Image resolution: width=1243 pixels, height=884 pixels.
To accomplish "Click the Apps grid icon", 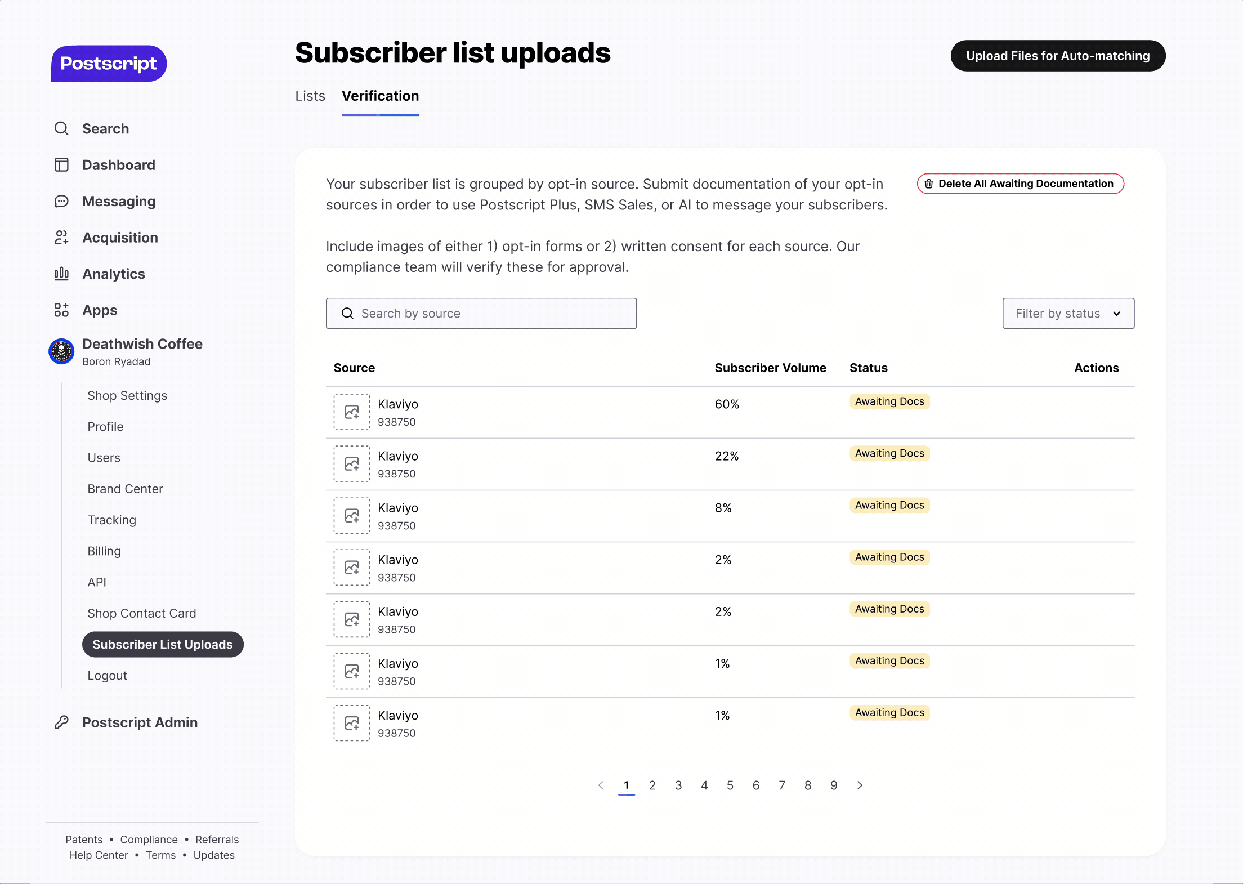I will point(61,310).
